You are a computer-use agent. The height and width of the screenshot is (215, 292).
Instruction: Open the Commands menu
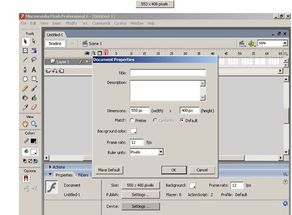click(x=101, y=23)
